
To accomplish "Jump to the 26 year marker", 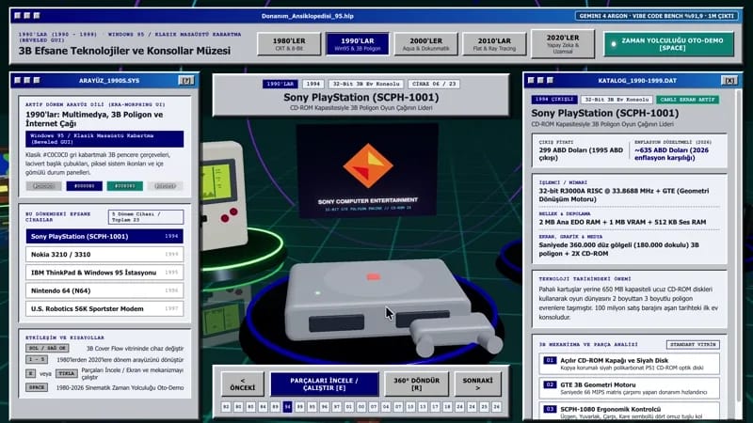I will 497,407.
